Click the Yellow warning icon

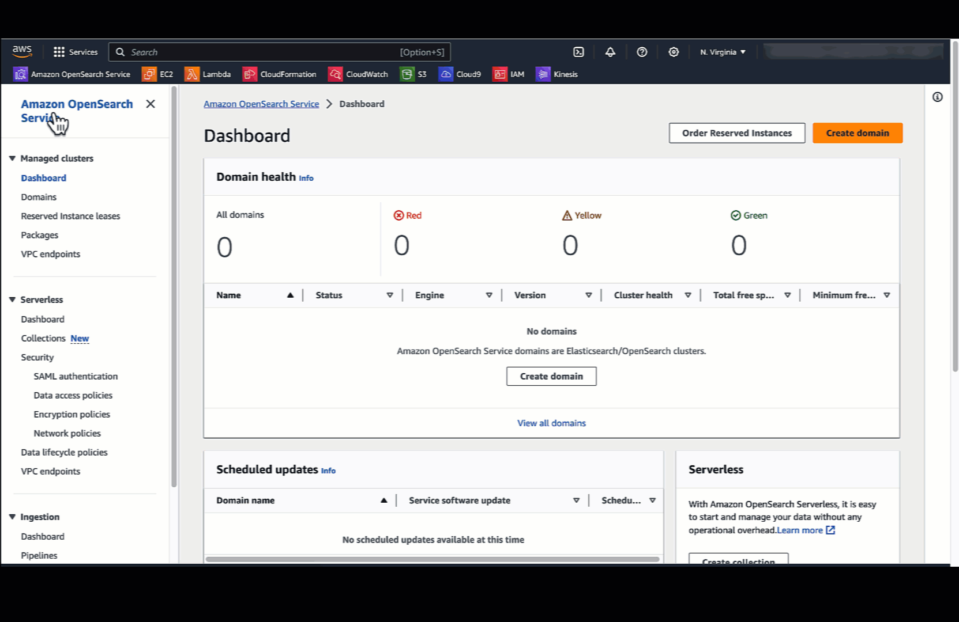(567, 215)
